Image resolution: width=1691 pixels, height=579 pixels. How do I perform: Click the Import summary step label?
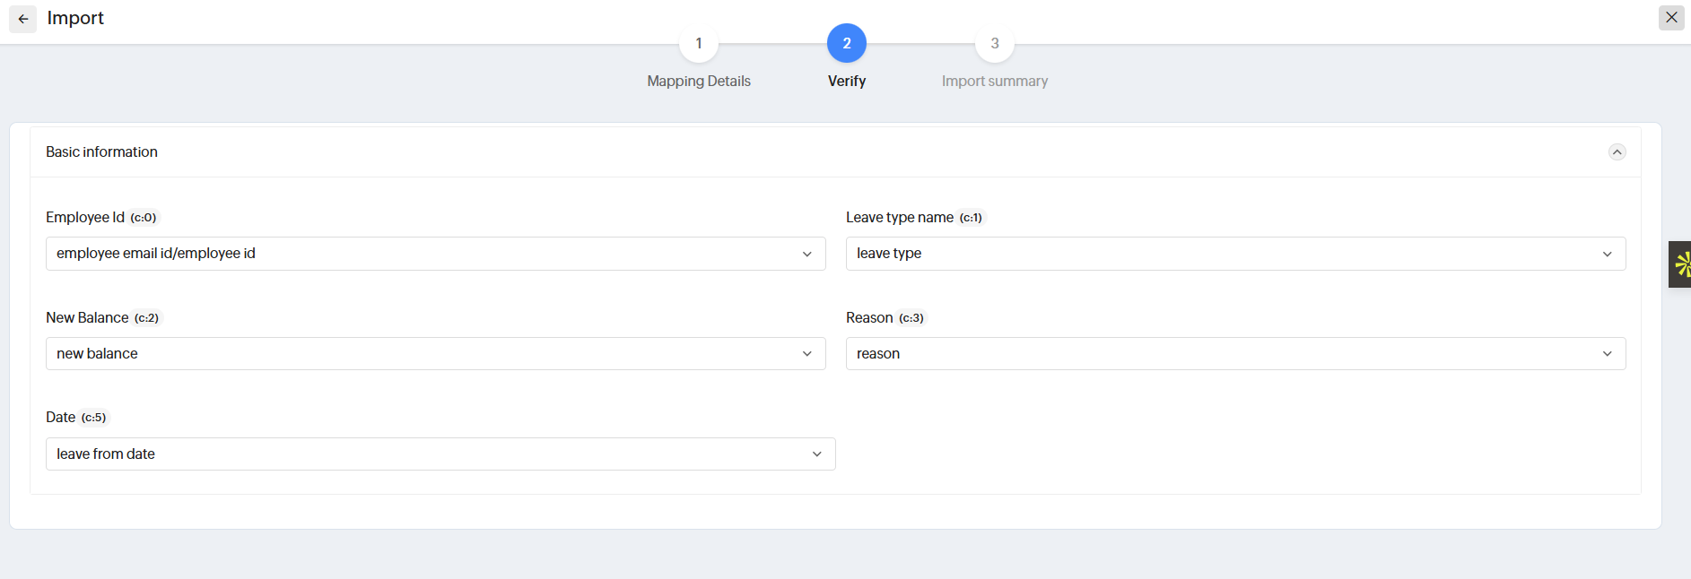[994, 81]
